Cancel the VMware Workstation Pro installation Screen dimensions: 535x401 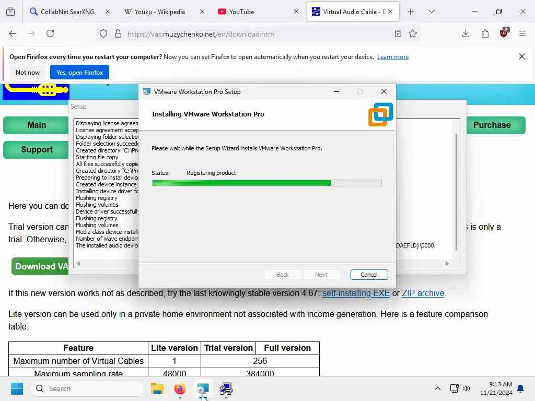[x=369, y=275]
